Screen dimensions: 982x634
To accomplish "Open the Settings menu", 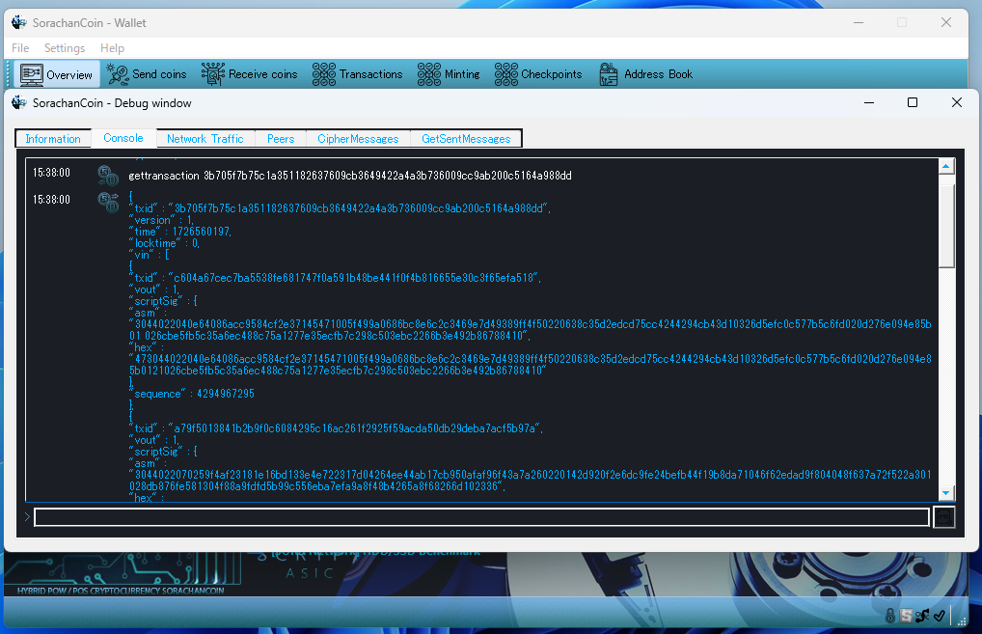I will coord(65,48).
